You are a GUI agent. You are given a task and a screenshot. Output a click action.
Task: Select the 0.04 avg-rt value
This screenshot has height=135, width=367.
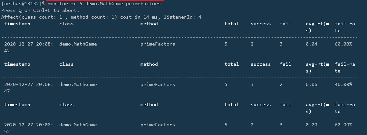[312, 44]
